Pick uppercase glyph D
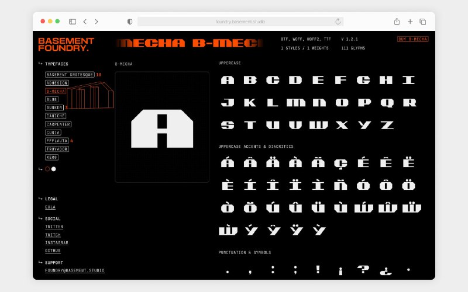Viewport: 468px width, 292px height. (x=295, y=80)
